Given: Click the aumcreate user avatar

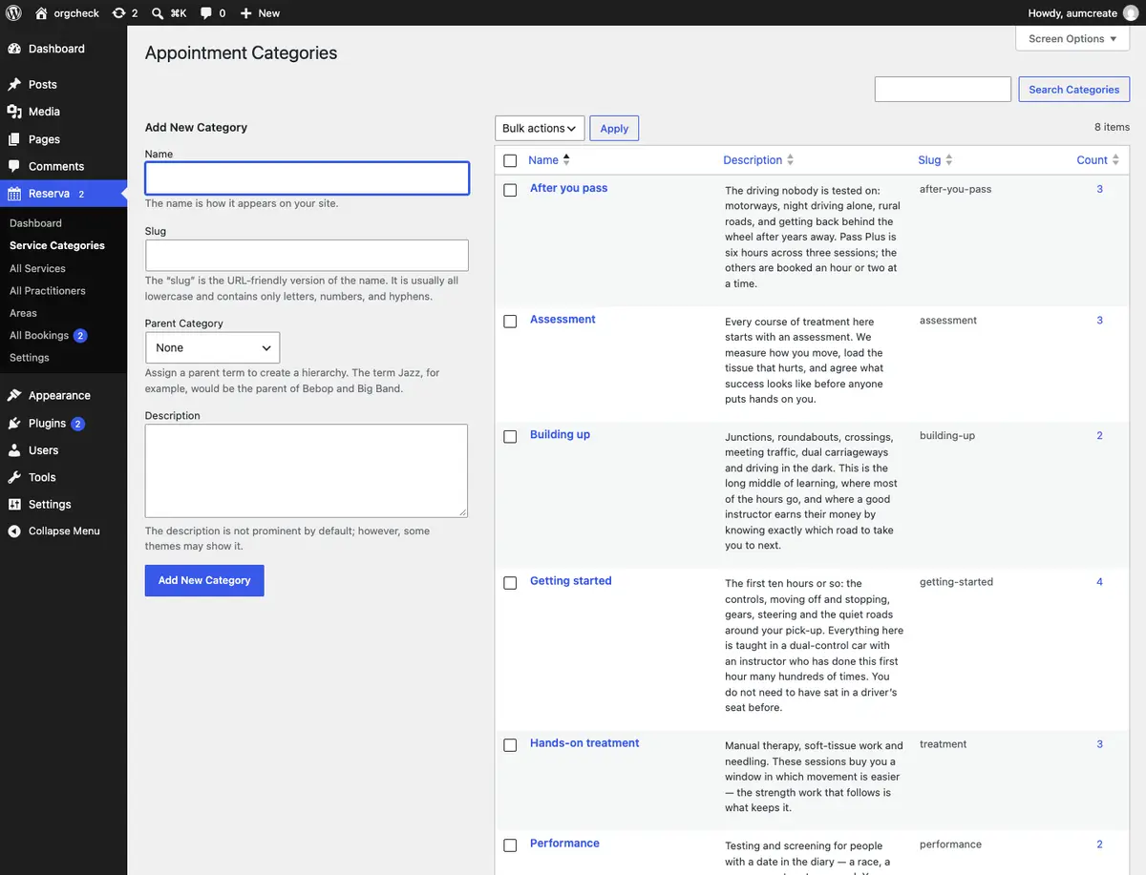Looking at the screenshot, I should [x=1131, y=13].
